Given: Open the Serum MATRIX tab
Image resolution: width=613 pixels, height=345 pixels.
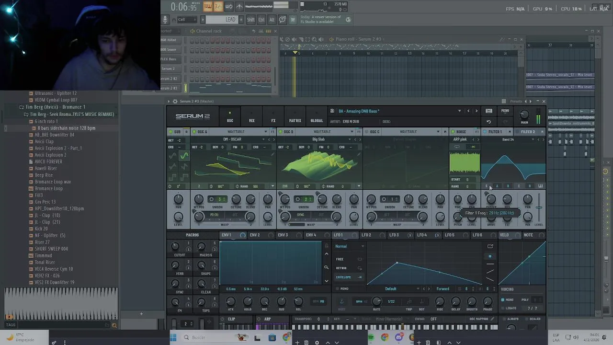Looking at the screenshot, I should (295, 117).
